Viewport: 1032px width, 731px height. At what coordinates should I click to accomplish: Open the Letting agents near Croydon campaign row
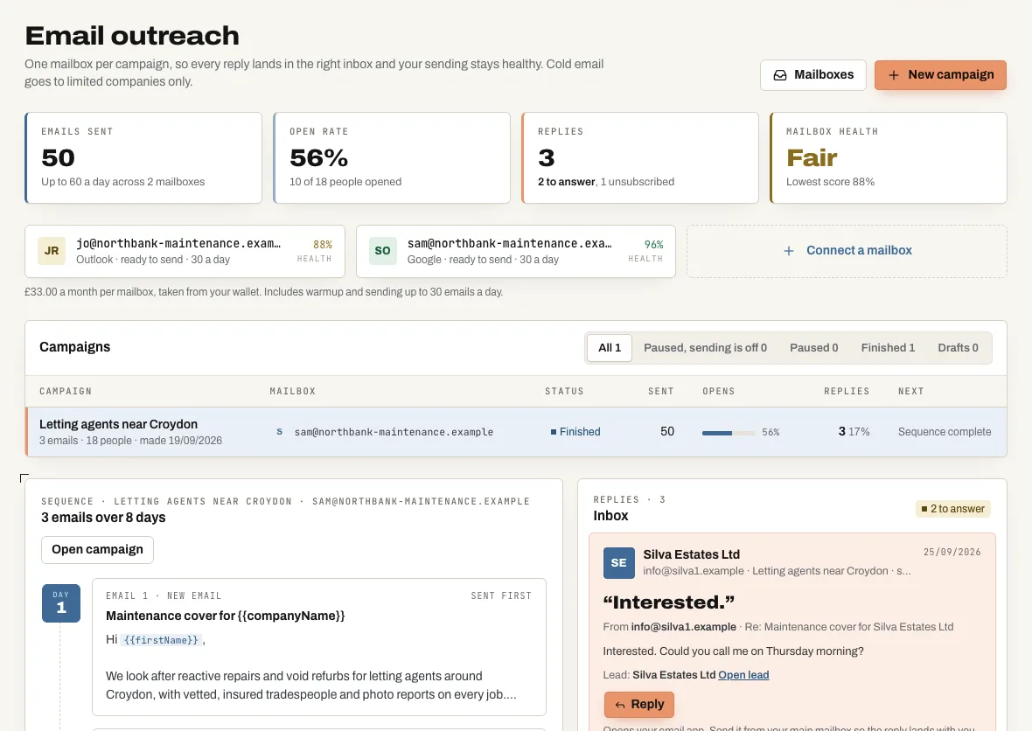click(x=516, y=432)
